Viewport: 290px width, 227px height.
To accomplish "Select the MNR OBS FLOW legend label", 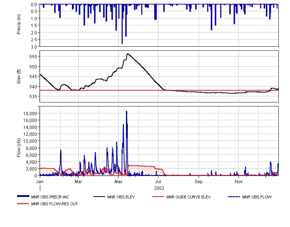I will pos(257,197).
